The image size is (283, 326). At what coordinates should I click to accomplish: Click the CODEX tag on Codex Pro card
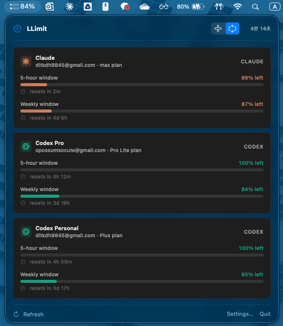click(x=254, y=147)
